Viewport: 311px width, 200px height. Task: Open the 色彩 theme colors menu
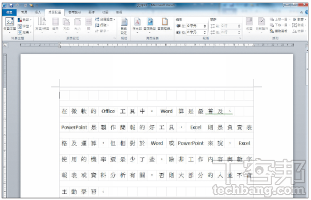pyautogui.click(x=24, y=20)
